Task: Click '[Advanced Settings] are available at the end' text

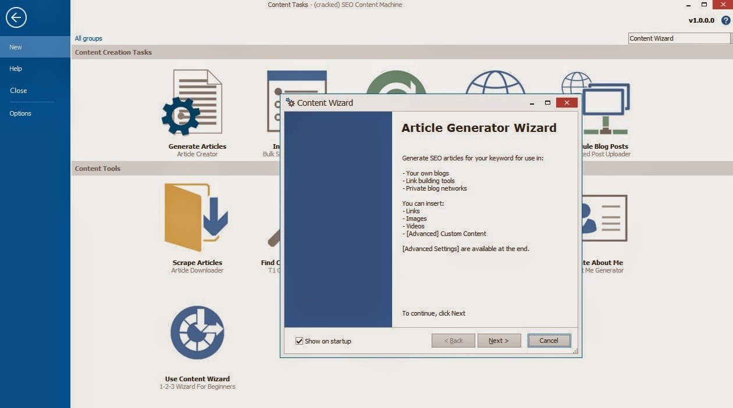Action: click(x=465, y=249)
